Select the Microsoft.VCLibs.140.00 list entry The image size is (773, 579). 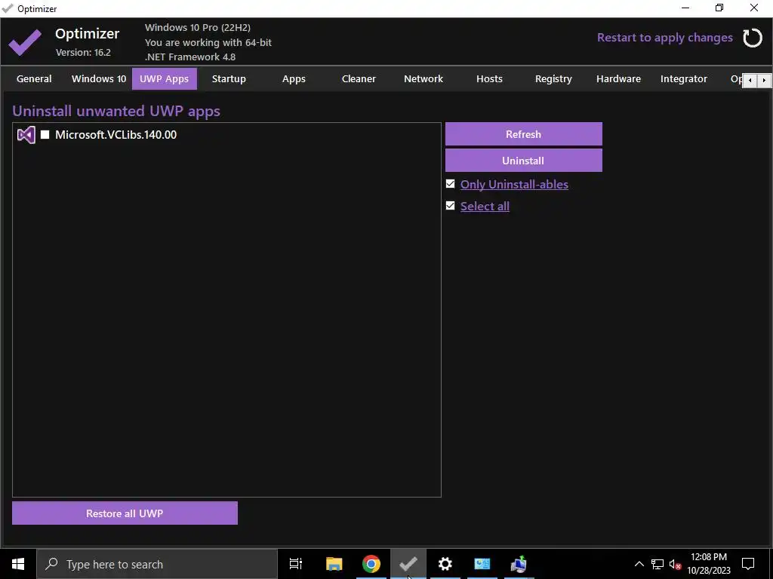(115, 134)
